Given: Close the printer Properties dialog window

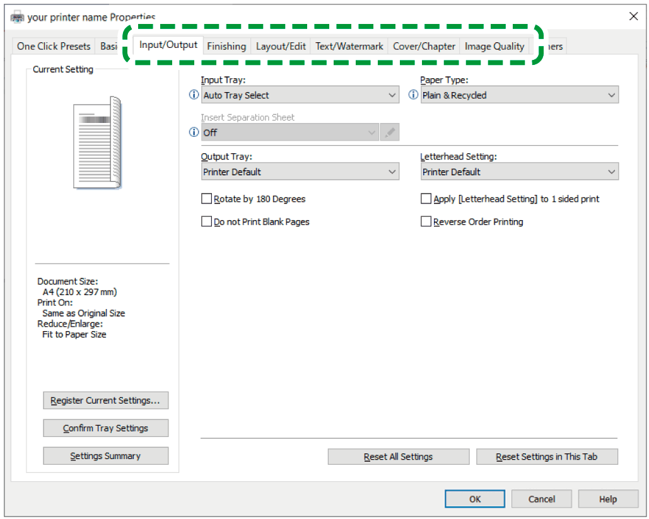Looking at the screenshot, I should pos(633,16).
